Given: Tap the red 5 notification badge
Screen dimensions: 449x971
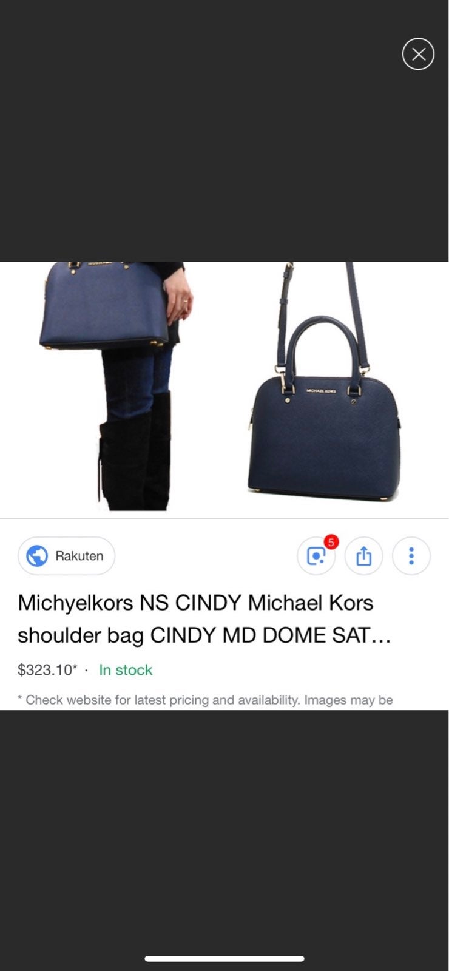Looking at the screenshot, I should (331, 542).
